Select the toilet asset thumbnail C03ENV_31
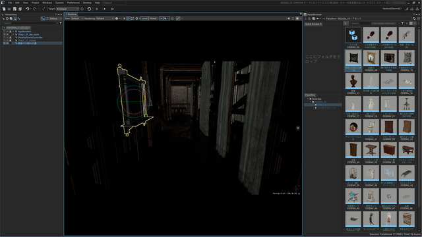 coord(371,127)
